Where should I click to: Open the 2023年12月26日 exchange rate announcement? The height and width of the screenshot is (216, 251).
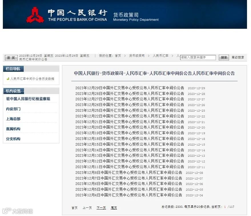(130, 105)
